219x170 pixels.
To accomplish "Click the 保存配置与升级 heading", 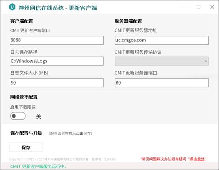I will click(26, 133).
